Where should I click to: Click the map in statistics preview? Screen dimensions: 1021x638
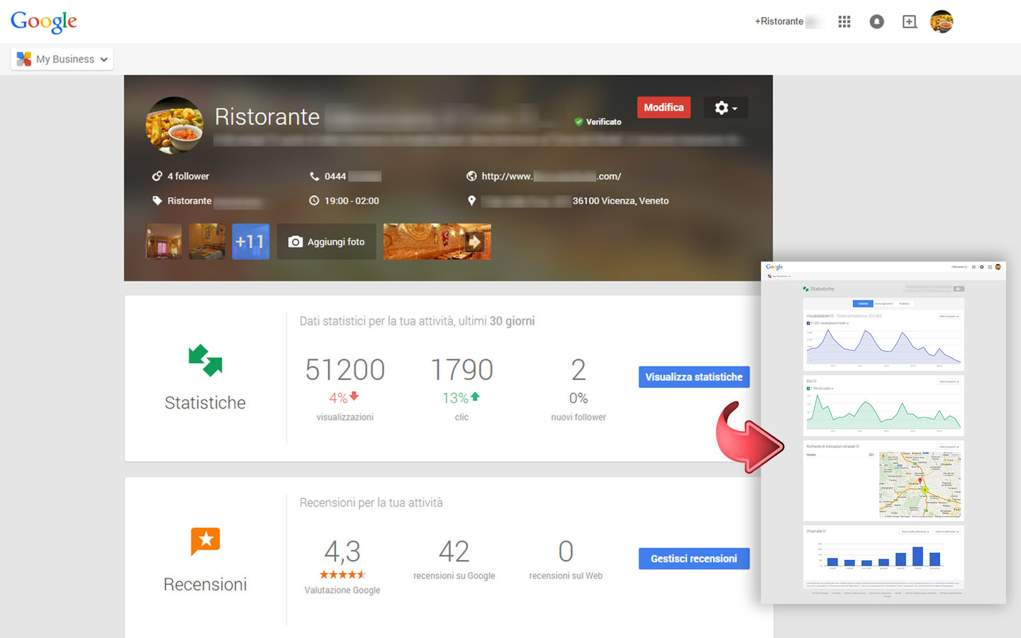[x=920, y=485]
